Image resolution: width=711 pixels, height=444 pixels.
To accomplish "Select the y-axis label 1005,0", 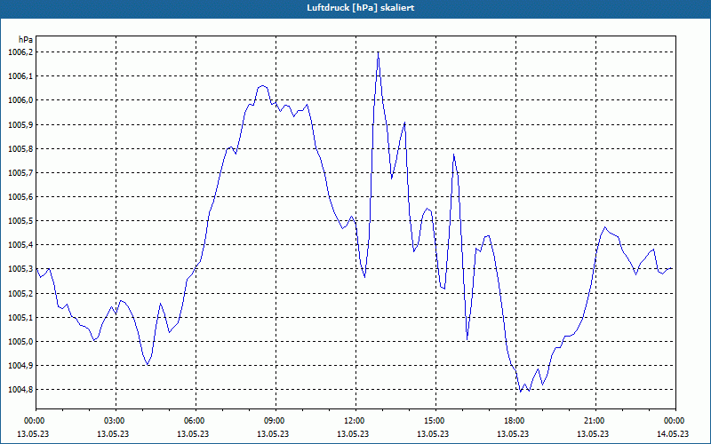I will 20,341.
